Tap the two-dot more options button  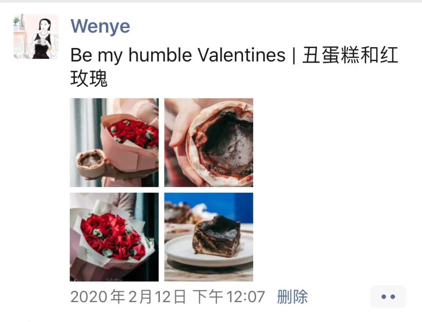tap(388, 297)
